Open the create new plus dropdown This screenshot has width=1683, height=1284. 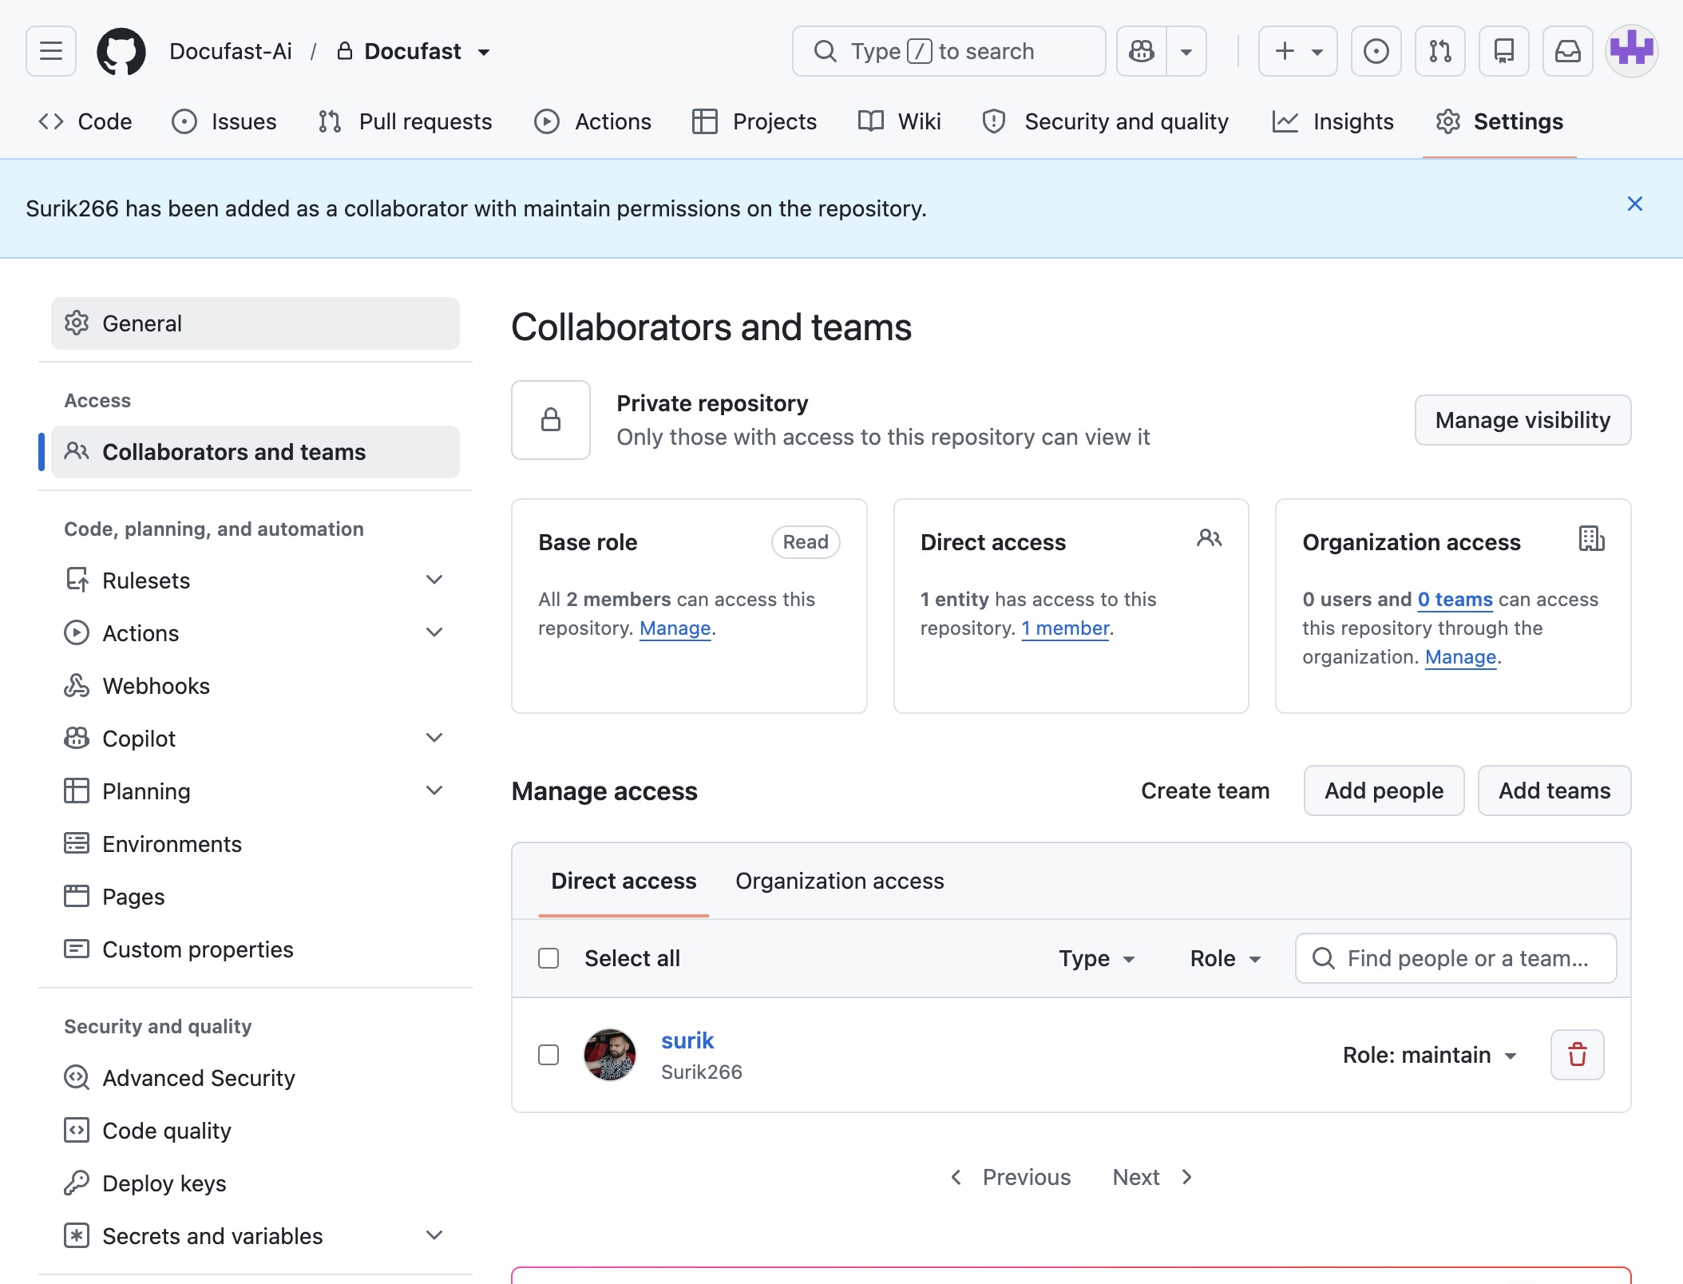coord(1297,51)
